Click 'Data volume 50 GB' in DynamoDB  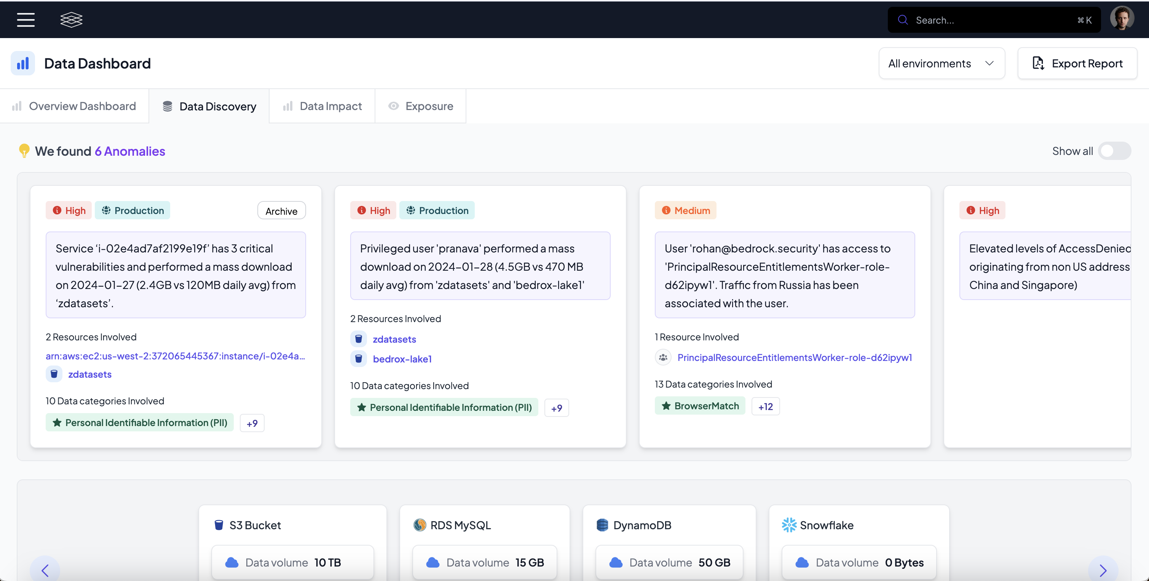pos(670,562)
